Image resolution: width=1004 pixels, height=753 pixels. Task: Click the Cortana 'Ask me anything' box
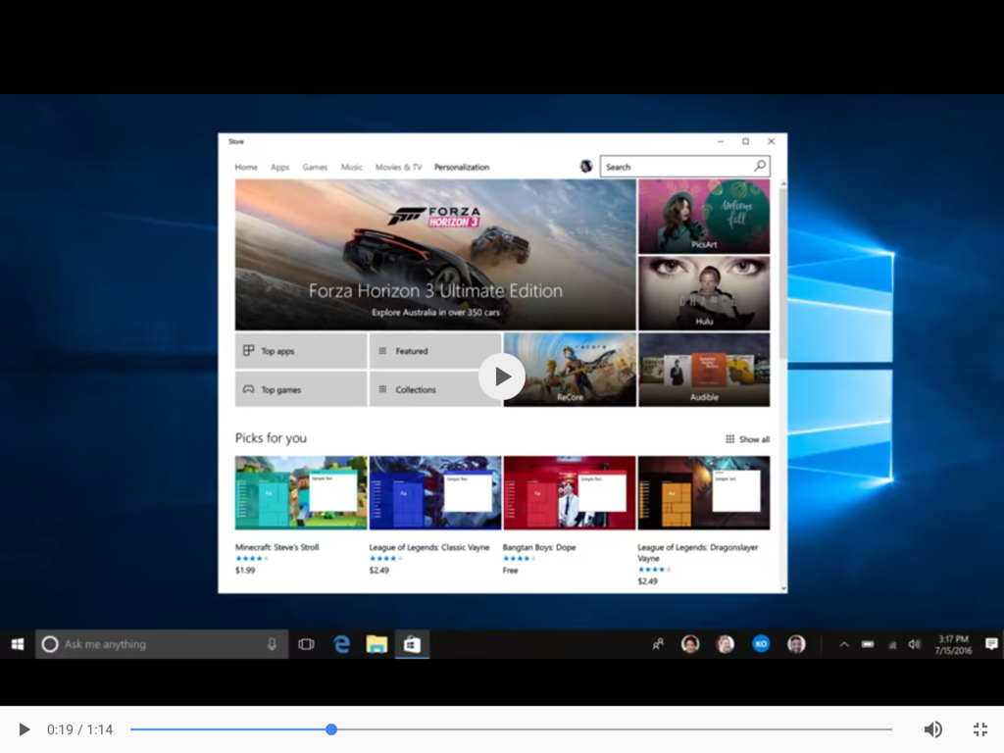coord(162,644)
